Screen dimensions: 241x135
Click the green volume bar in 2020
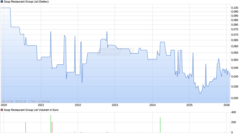pos(26,127)
